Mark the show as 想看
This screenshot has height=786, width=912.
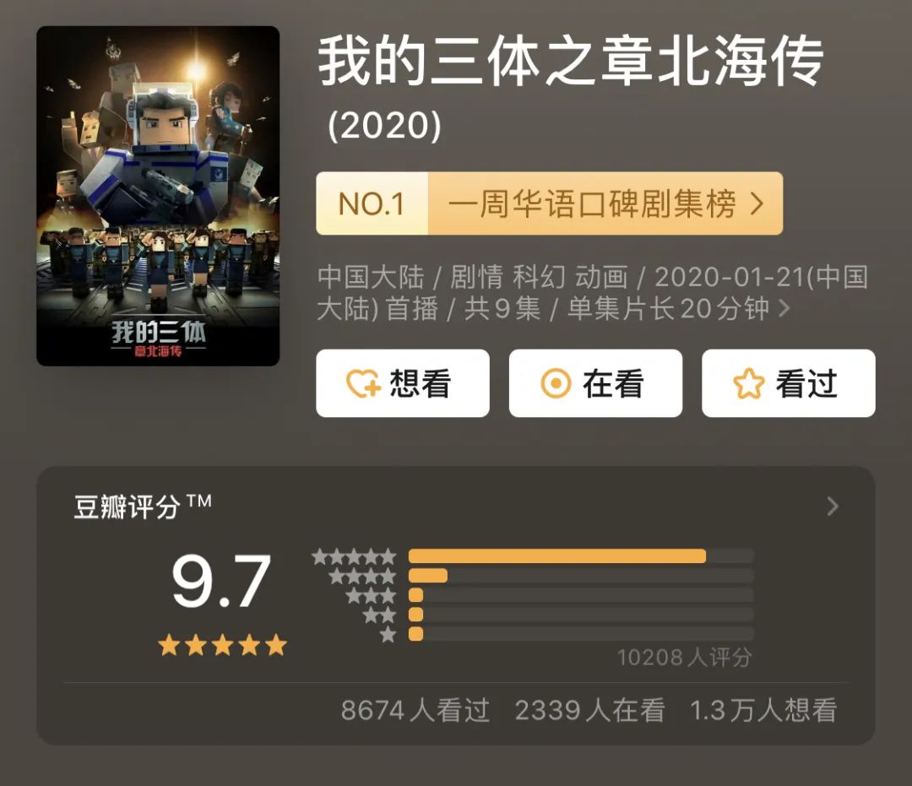coord(403,383)
